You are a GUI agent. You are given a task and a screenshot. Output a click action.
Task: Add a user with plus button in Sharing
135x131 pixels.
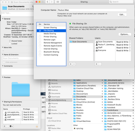pos(97,64)
